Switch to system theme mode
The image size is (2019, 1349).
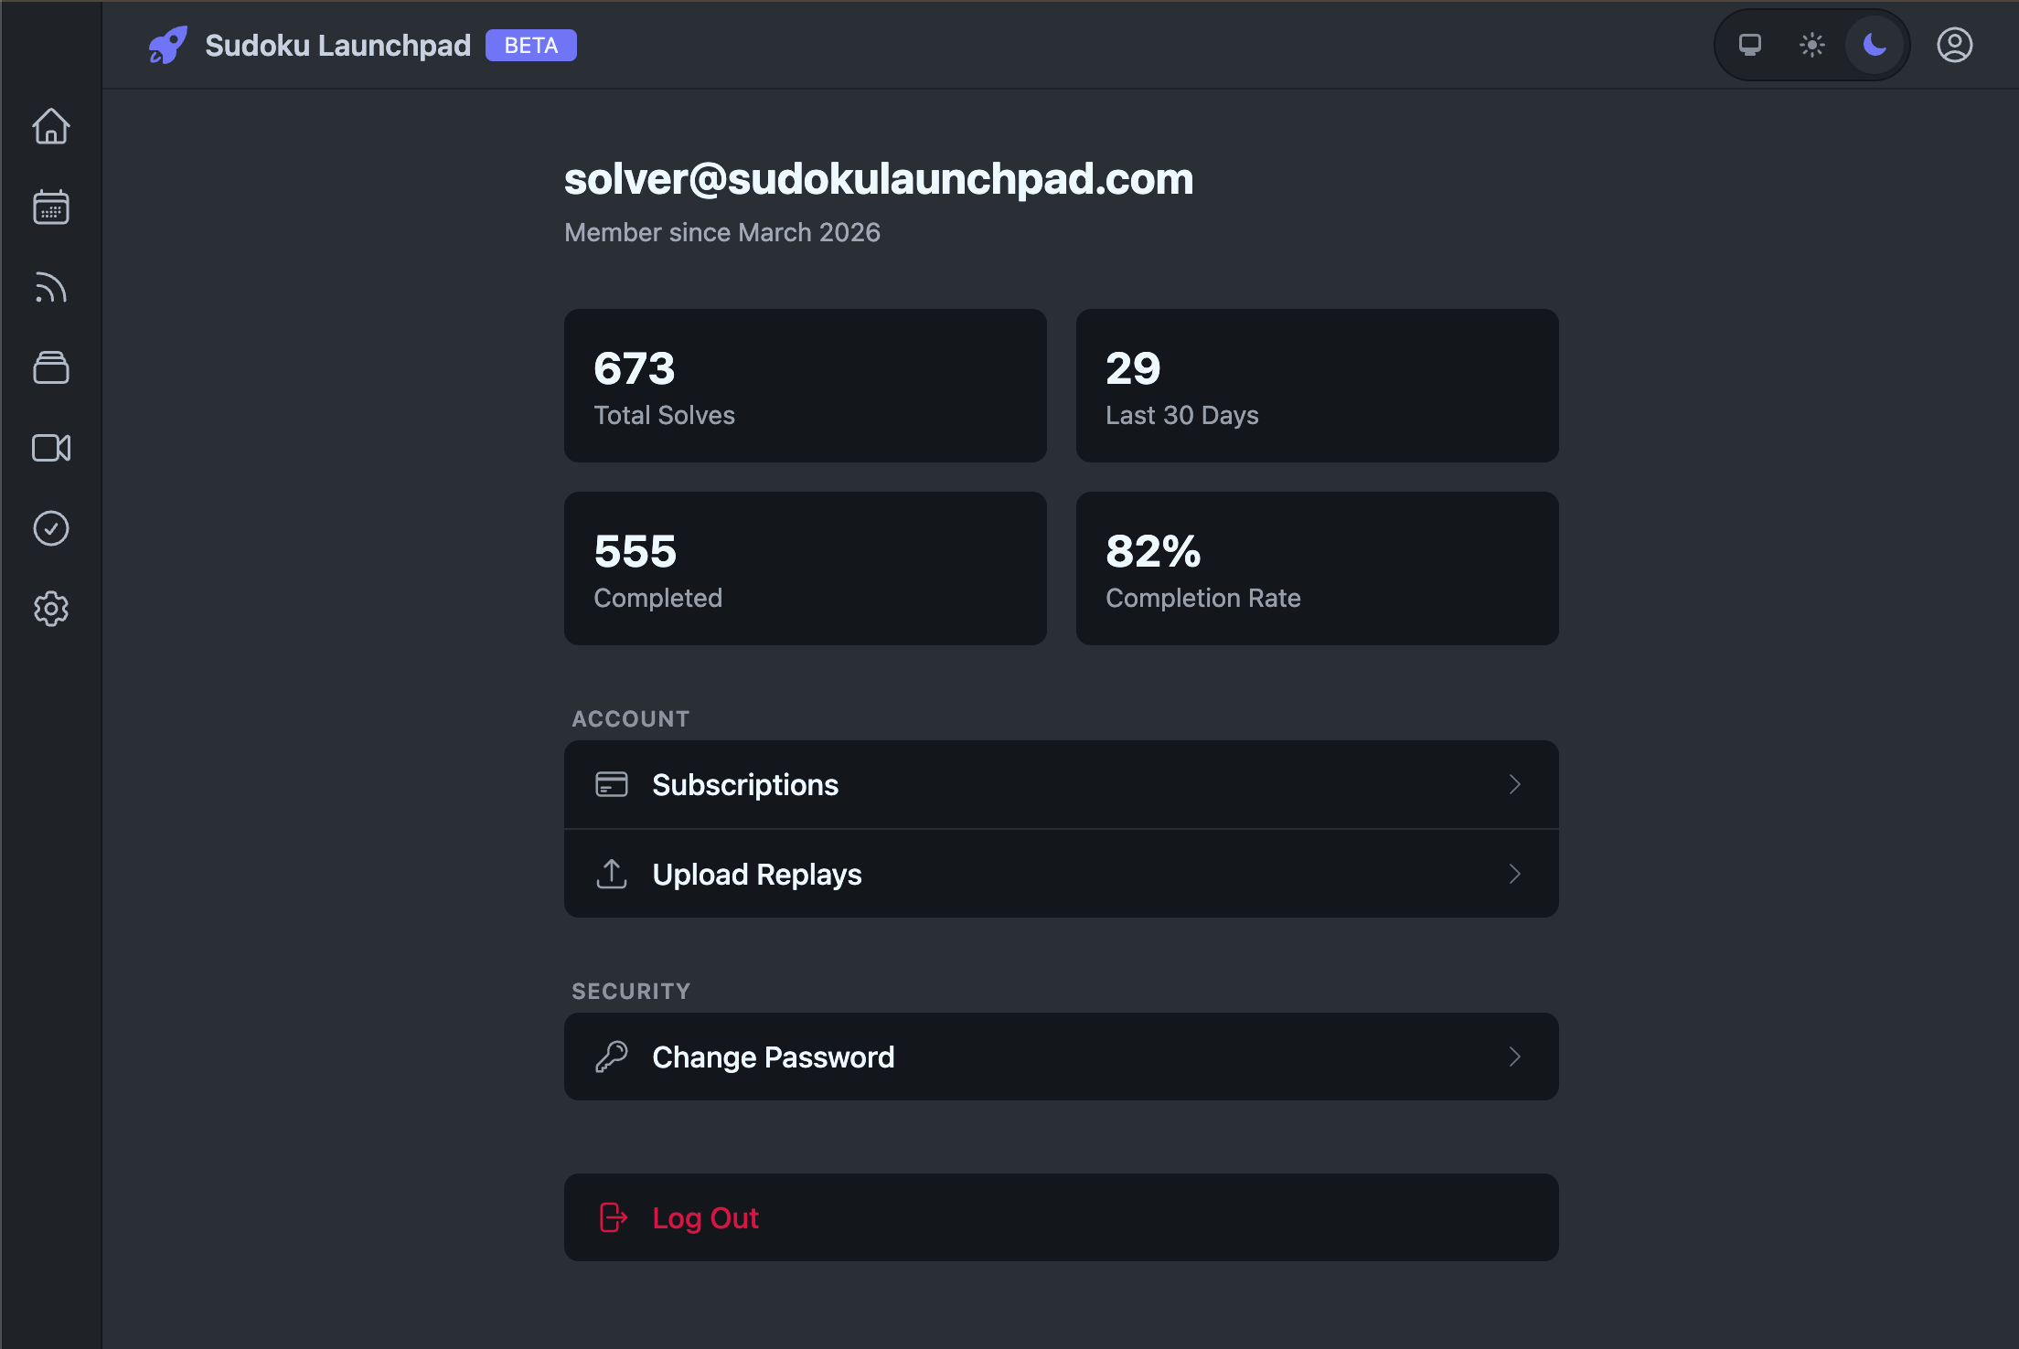[x=1749, y=44]
